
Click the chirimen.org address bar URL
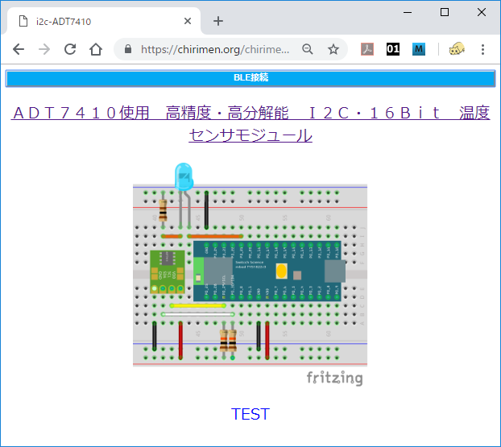(x=214, y=49)
